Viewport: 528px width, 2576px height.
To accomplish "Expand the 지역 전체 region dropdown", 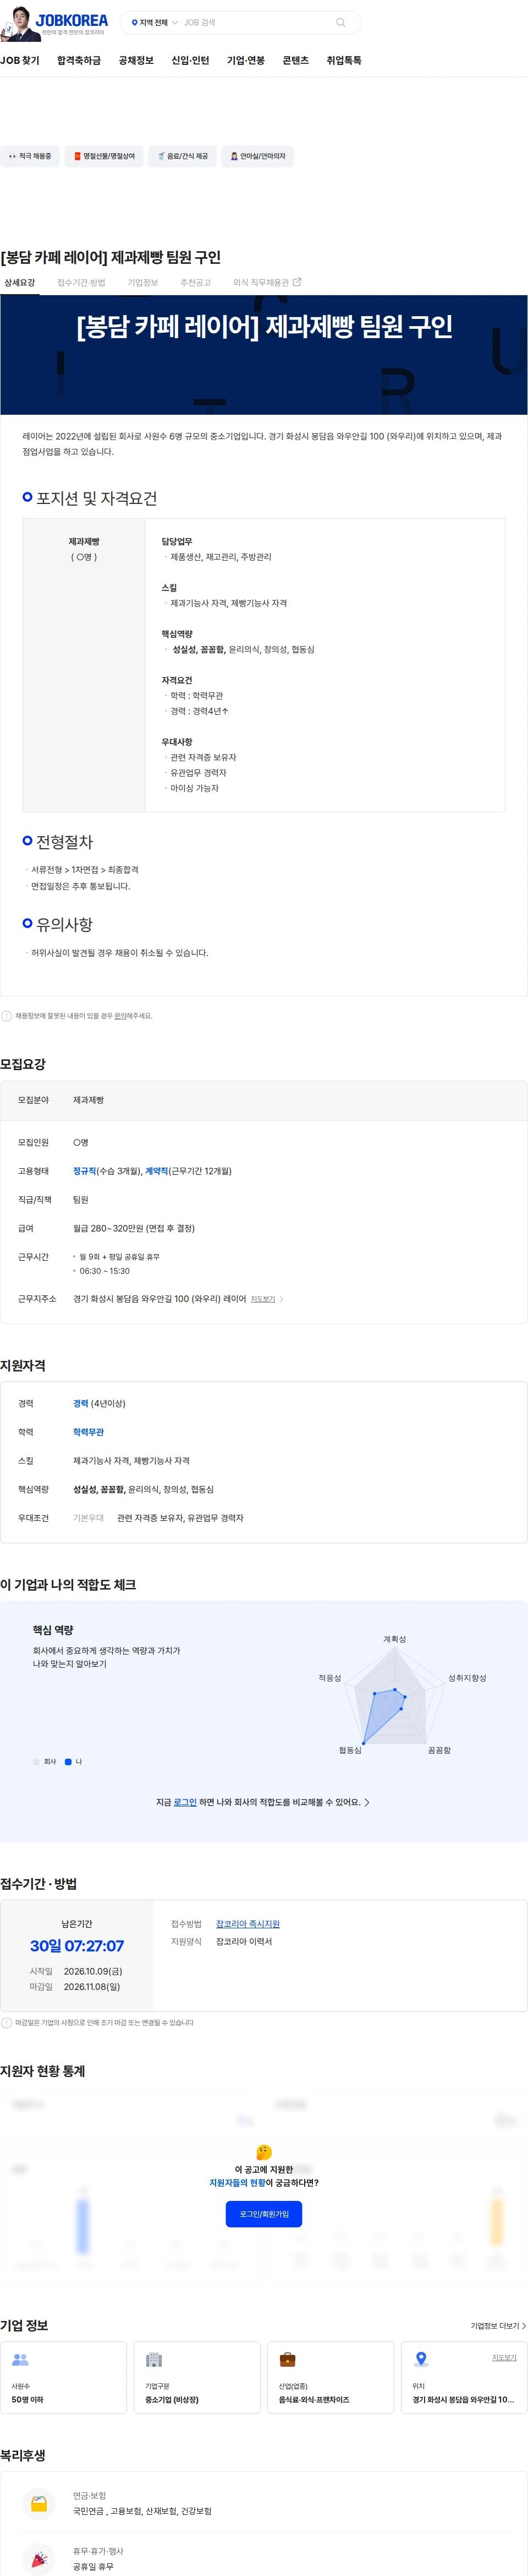I will [153, 22].
